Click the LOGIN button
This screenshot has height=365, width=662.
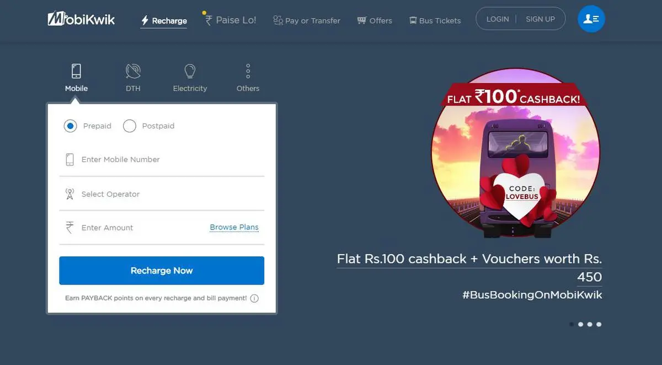[498, 19]
